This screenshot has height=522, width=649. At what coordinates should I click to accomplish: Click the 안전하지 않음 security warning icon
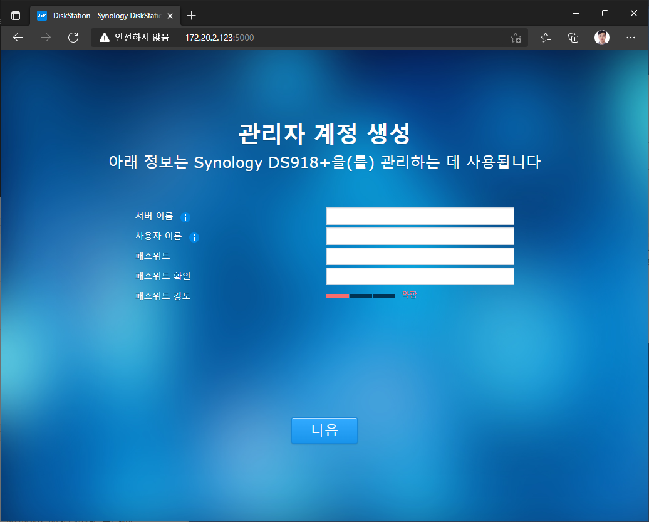pos(105,38)
